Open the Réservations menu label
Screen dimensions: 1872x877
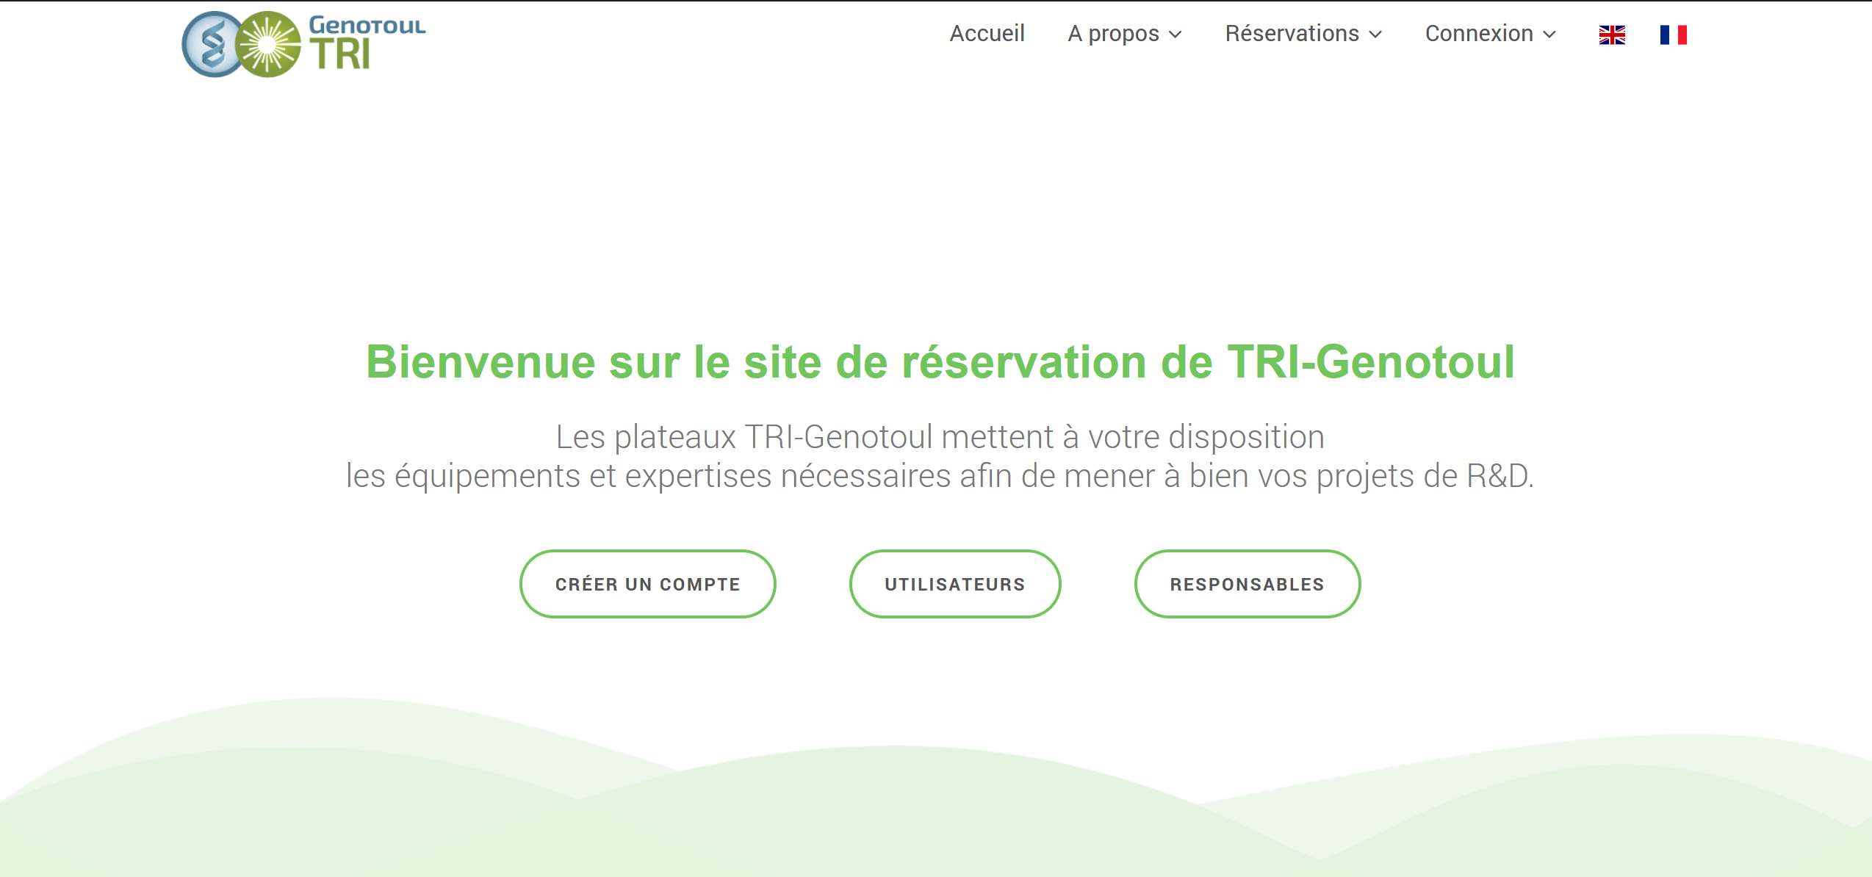[x=1292, y=34]
